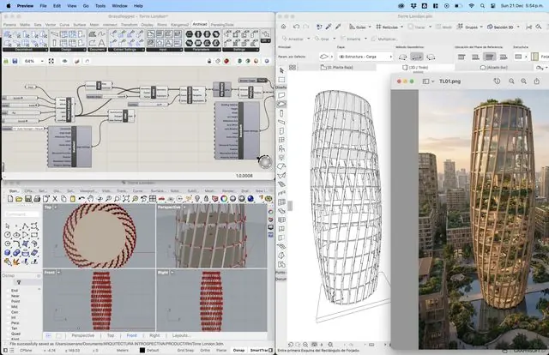Click the zoom in magnifier in Preview window
The width and height of the screenshot is (549, 355).
(523, 81)
